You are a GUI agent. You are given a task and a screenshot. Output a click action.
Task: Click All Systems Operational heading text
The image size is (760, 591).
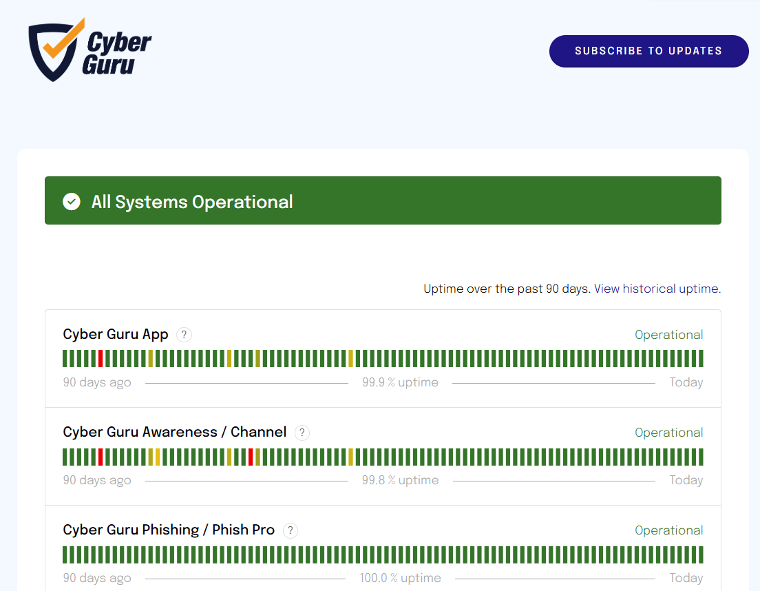point(192,202)
